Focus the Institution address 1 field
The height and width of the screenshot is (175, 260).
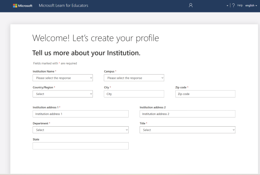tap(80, 114)
